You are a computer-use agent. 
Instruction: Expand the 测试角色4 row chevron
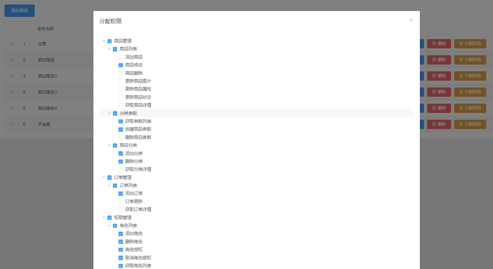pyautogui.click(x=12, y=108)
